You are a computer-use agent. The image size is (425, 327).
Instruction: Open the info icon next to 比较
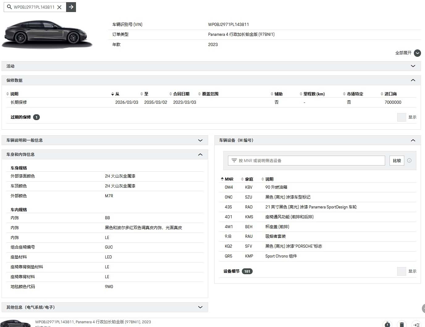[x=409, y=161]
